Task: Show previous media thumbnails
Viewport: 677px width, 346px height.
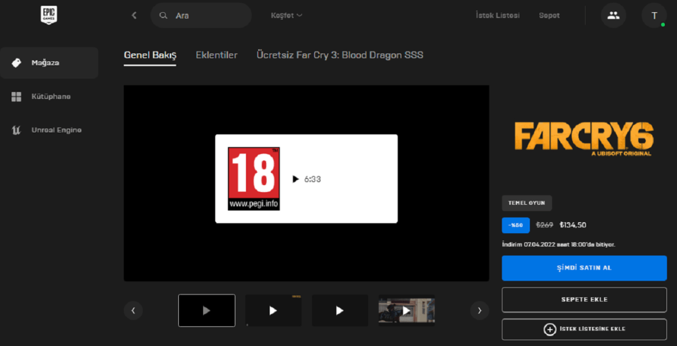Action: [x=134, y=311]
